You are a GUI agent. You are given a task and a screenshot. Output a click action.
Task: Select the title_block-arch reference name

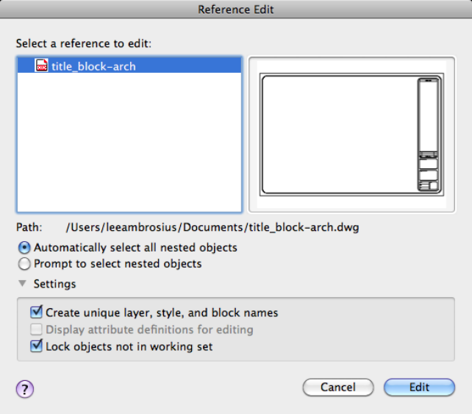[93, 66]
